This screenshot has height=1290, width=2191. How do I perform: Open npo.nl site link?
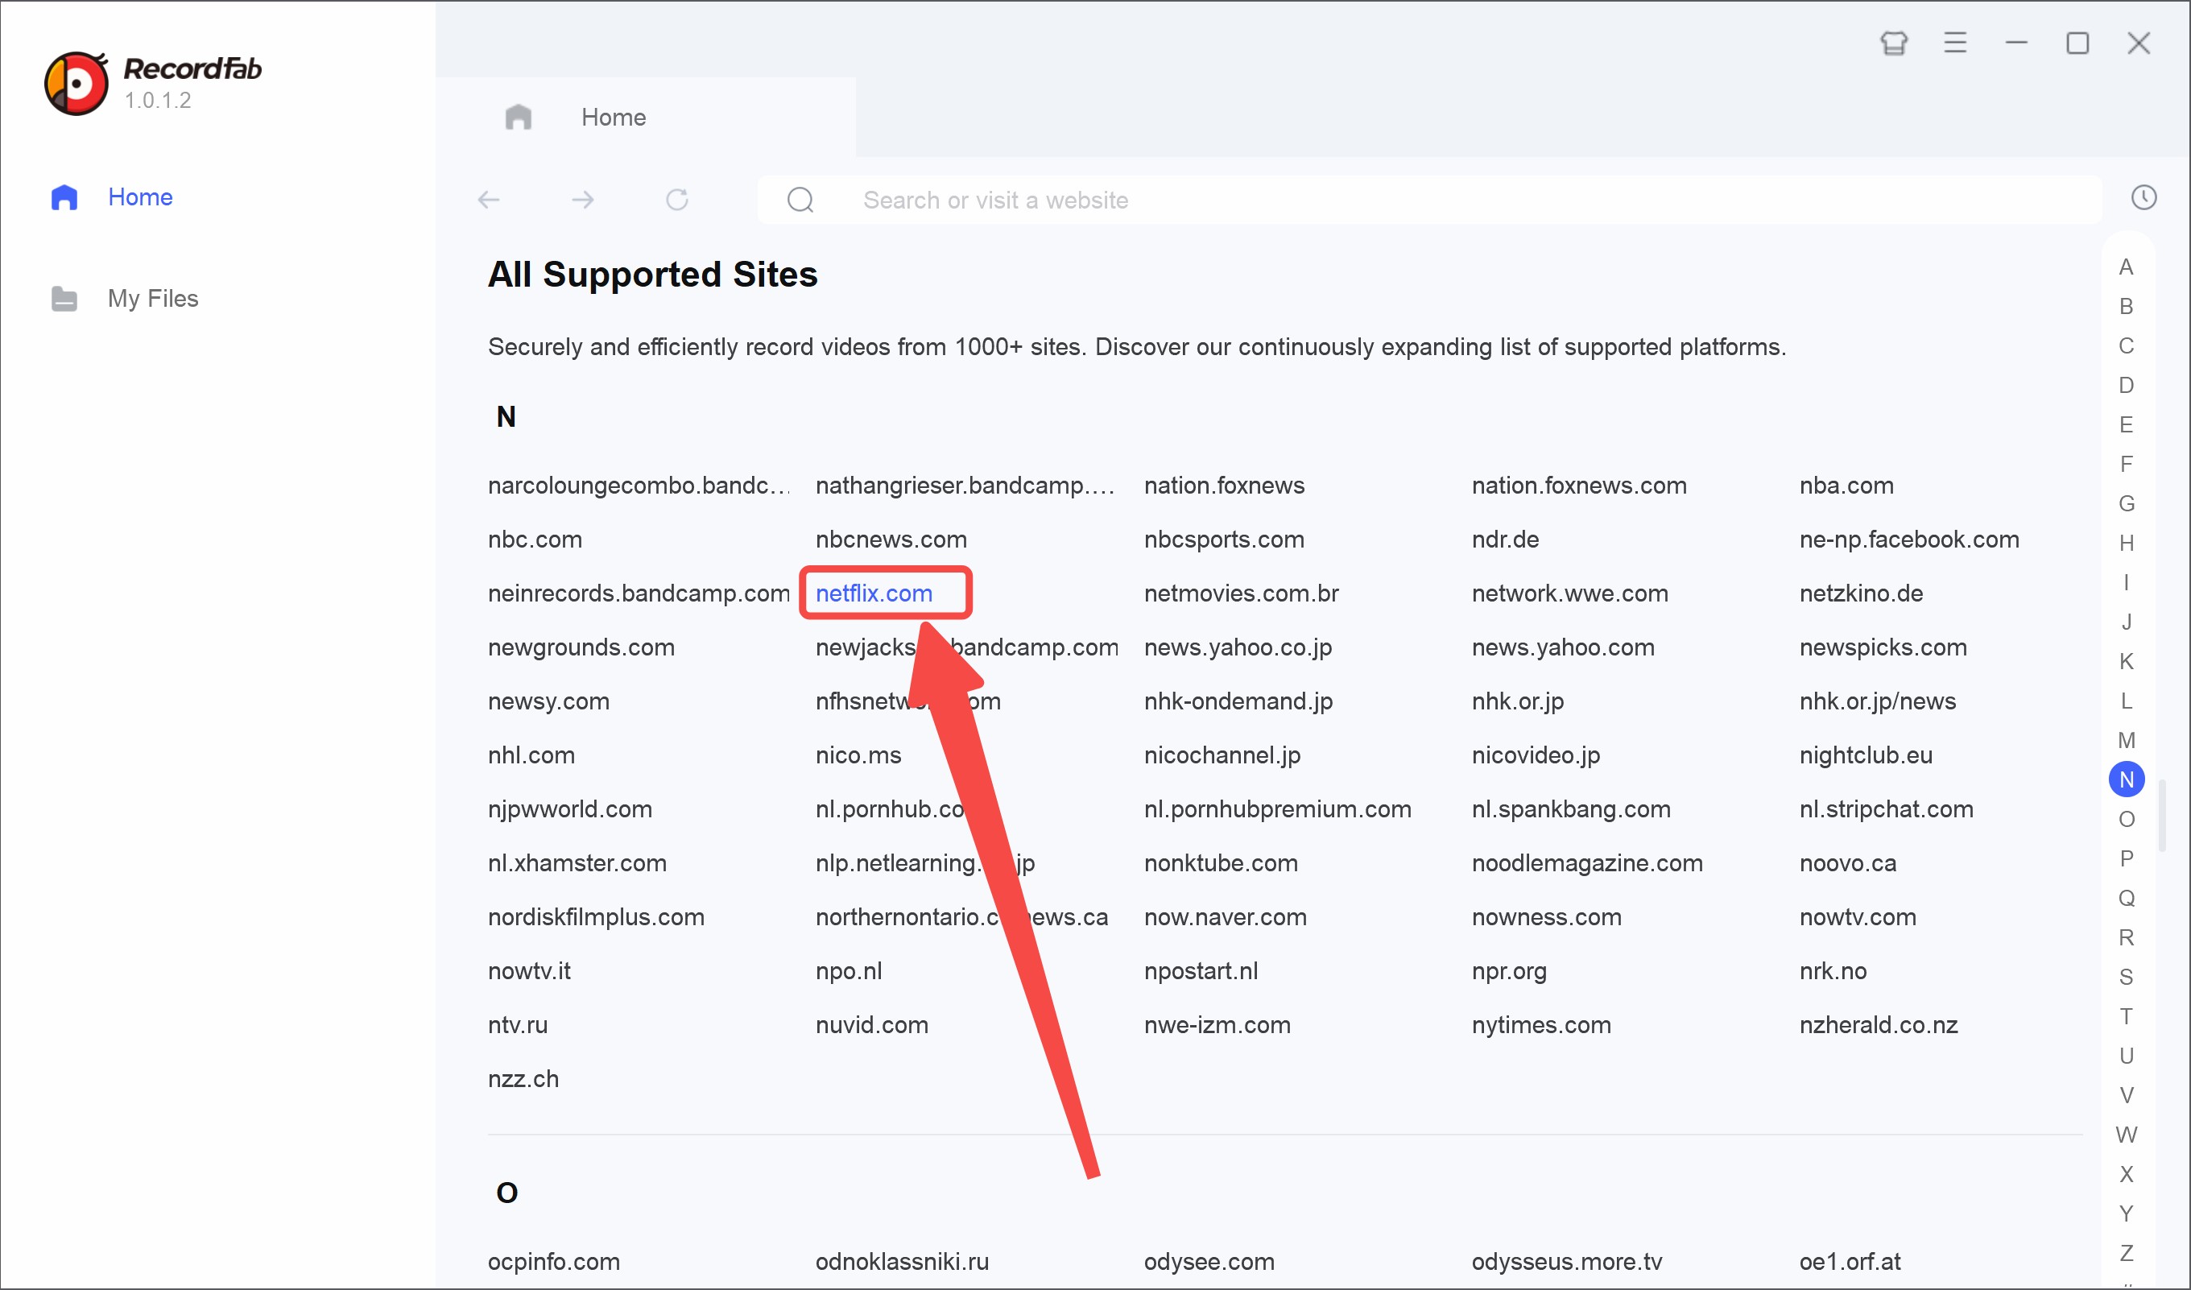click(x=849, y=970)
